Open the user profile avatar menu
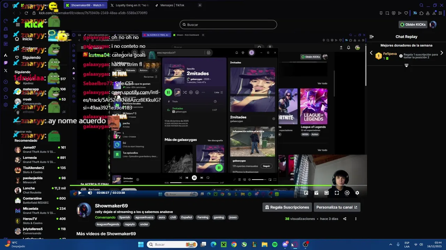 tap(433, 25)
